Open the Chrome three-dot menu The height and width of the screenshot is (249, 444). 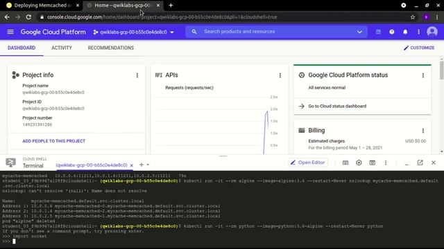coord(437,17)
